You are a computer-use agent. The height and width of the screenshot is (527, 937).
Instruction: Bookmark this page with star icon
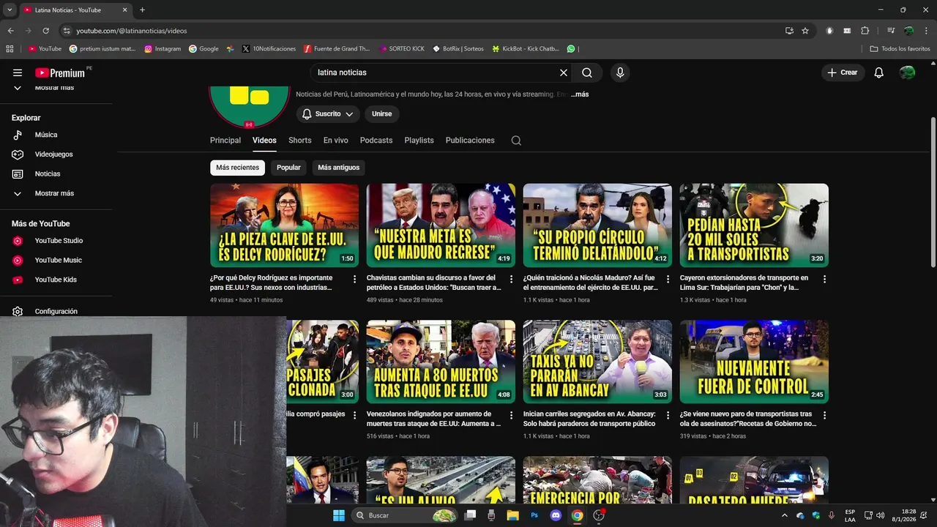[x=805, y=31]
